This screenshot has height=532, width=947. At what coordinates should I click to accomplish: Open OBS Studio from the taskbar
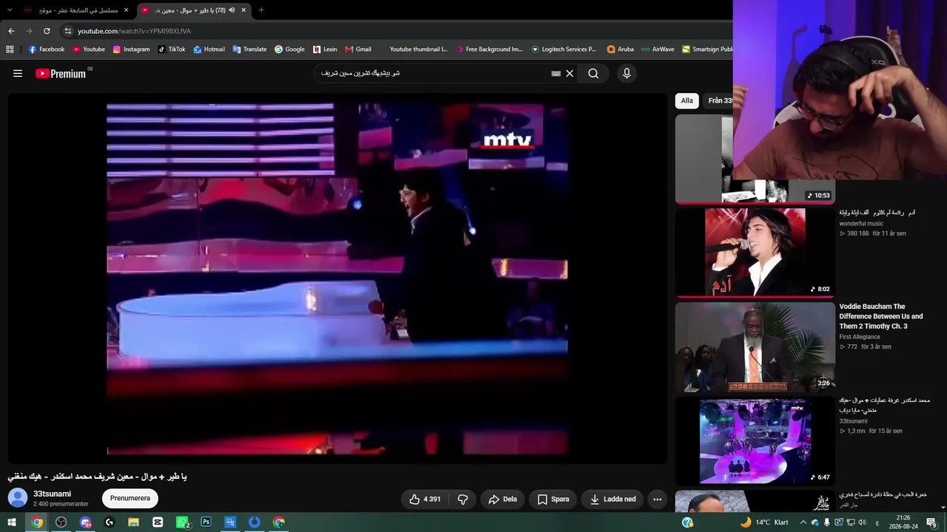click(x=61, y=522)
